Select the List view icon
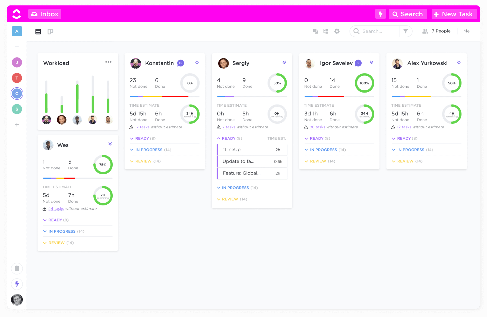 click(38, 31)
